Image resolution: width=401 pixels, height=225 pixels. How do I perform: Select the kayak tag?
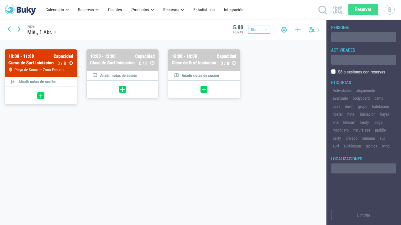coord(385,114)
